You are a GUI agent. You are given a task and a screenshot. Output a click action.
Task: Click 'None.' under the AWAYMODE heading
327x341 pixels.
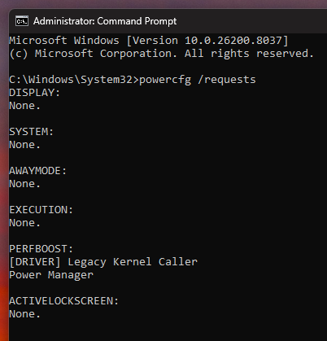click(24, 184)
